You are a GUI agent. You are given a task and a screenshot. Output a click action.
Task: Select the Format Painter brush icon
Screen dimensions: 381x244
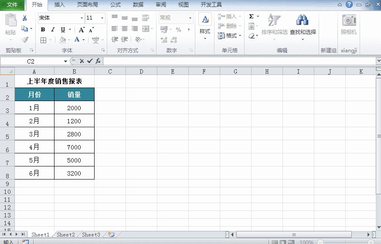click(x=25, y=40)
